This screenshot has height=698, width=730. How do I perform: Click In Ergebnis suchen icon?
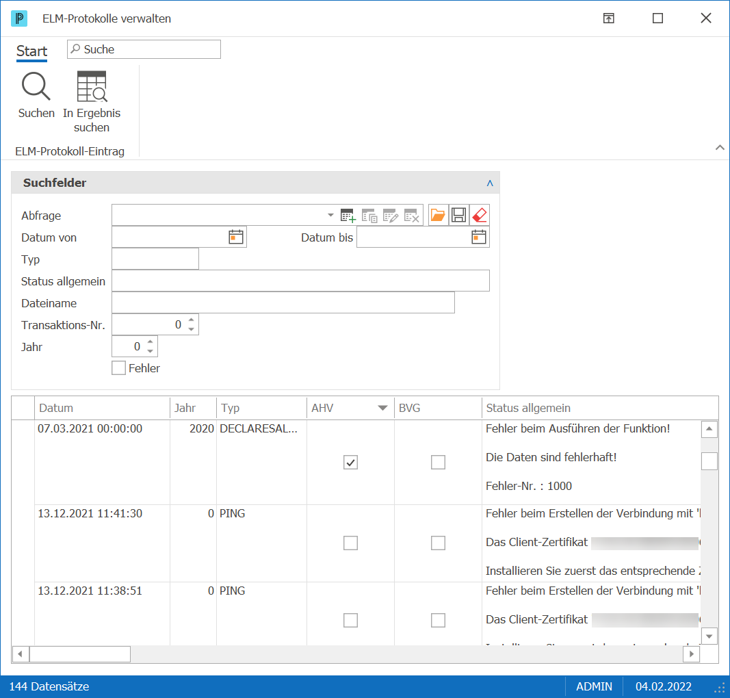pyautogui.click(x=92, y=87)
